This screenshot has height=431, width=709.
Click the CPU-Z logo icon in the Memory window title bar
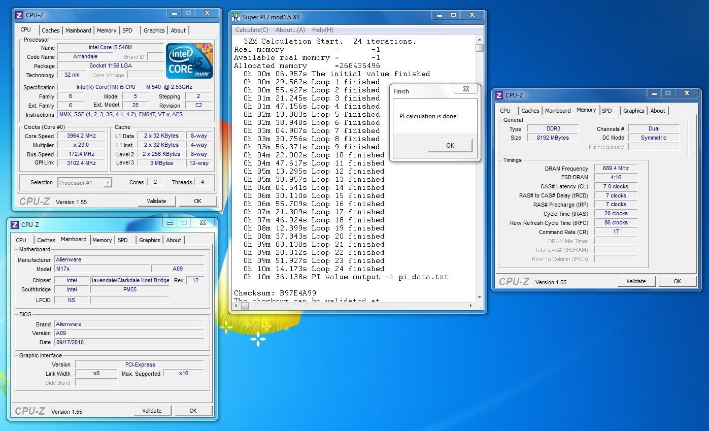coord(499,95)
